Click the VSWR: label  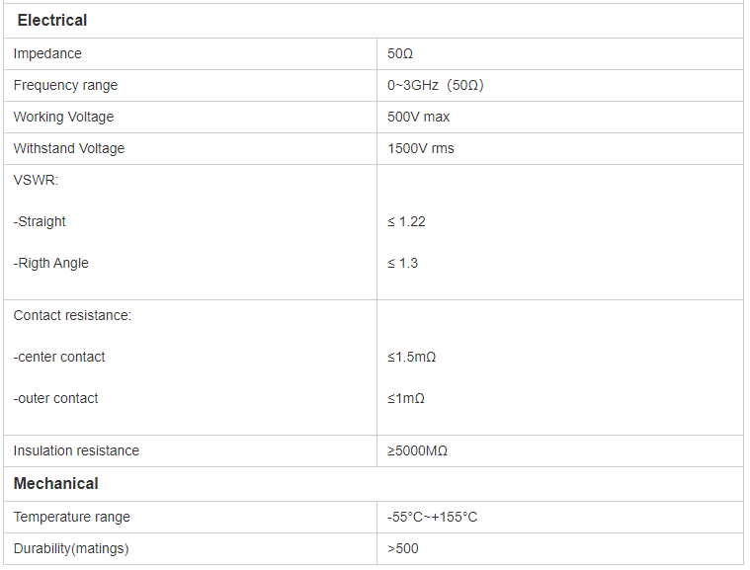[36, 180]
